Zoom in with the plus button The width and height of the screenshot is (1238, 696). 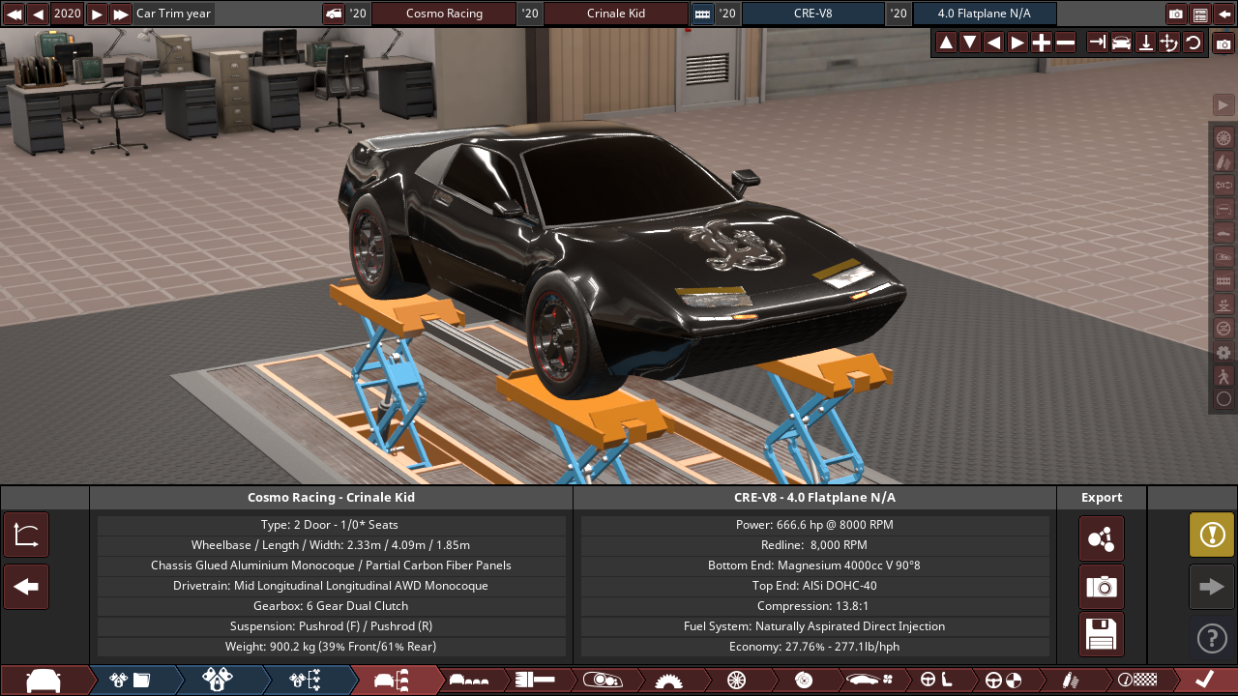(x=1042, y=43)
